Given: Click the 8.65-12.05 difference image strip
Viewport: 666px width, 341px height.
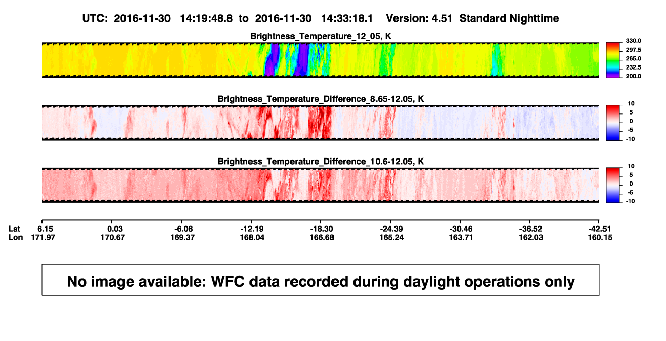Looking at the screenshot, I should pos(321,123).
